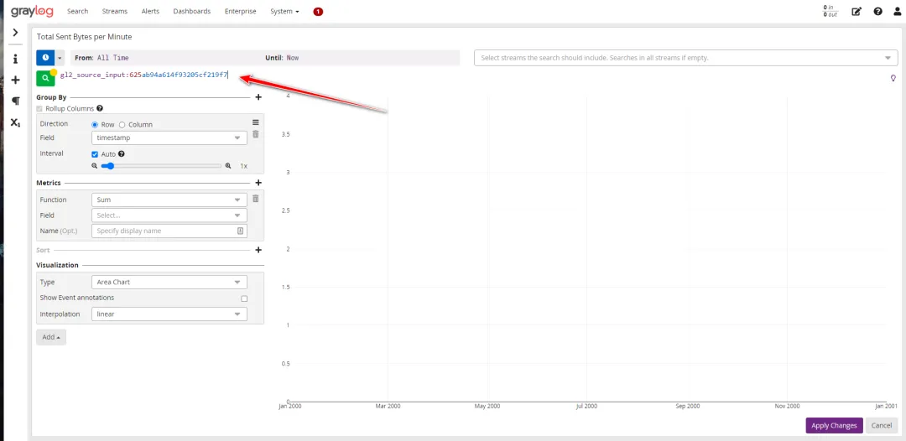
Task: Click the in/out throughput indicator
Action: pos(830,11)
